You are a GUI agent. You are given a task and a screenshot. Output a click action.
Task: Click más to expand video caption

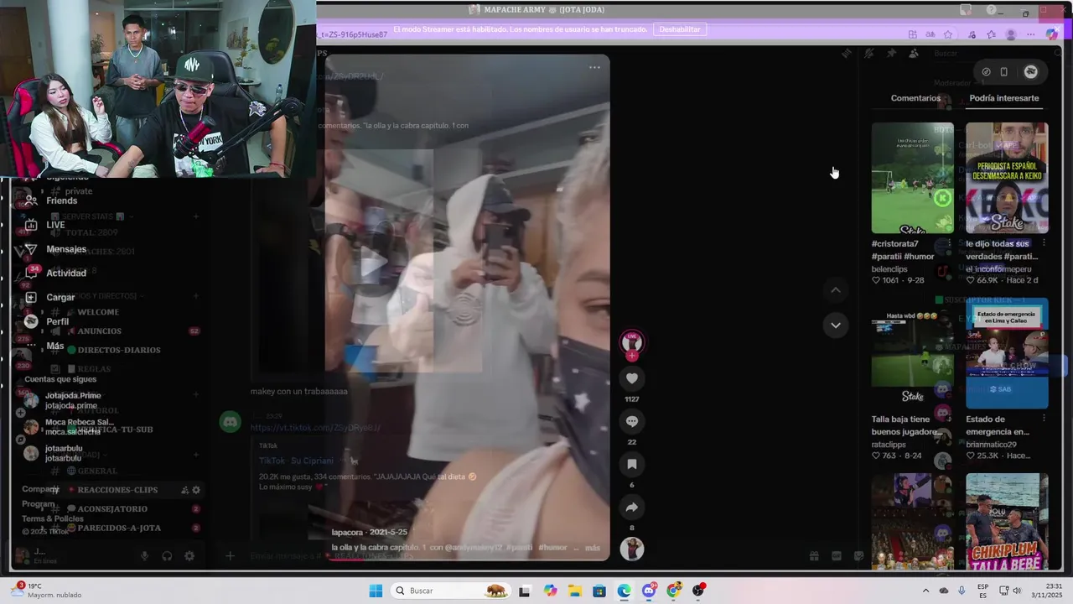(x=593, y=548)
